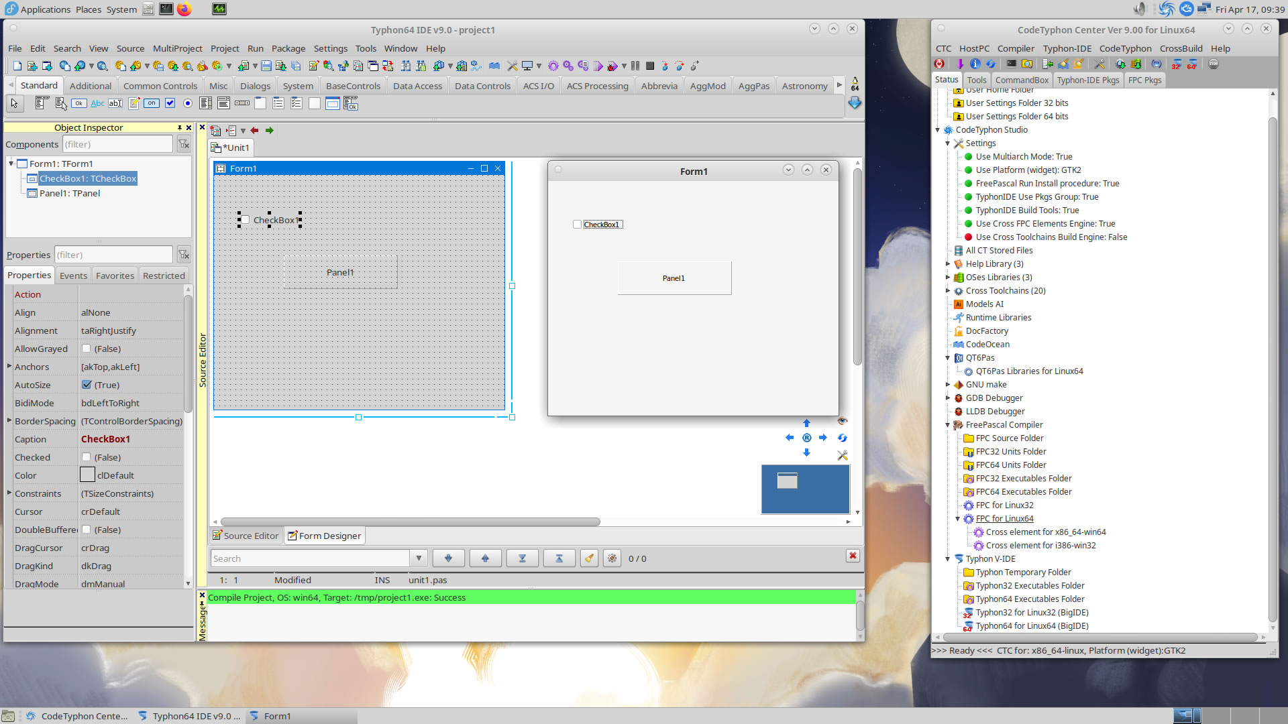Open the Package menu
Viewport: 1288px width, 724px height.
[x=288, y=48]
